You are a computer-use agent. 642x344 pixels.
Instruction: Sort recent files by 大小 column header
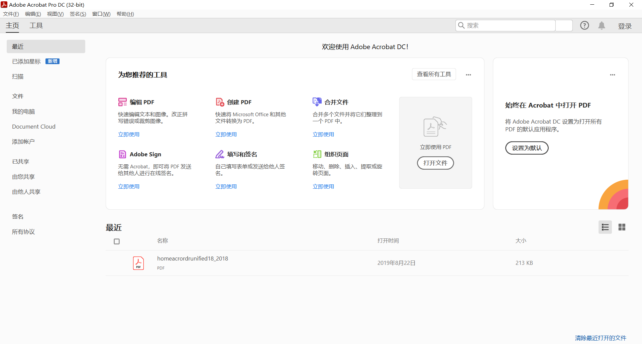[x=521, y=240]
